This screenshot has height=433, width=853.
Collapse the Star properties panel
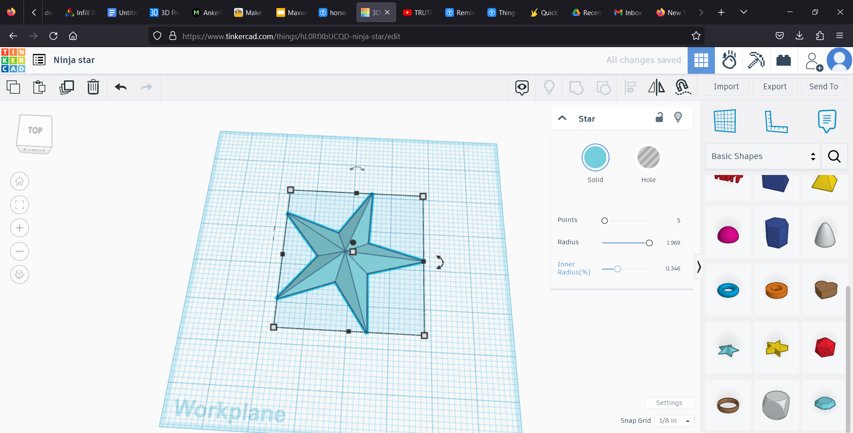(562, 118)
